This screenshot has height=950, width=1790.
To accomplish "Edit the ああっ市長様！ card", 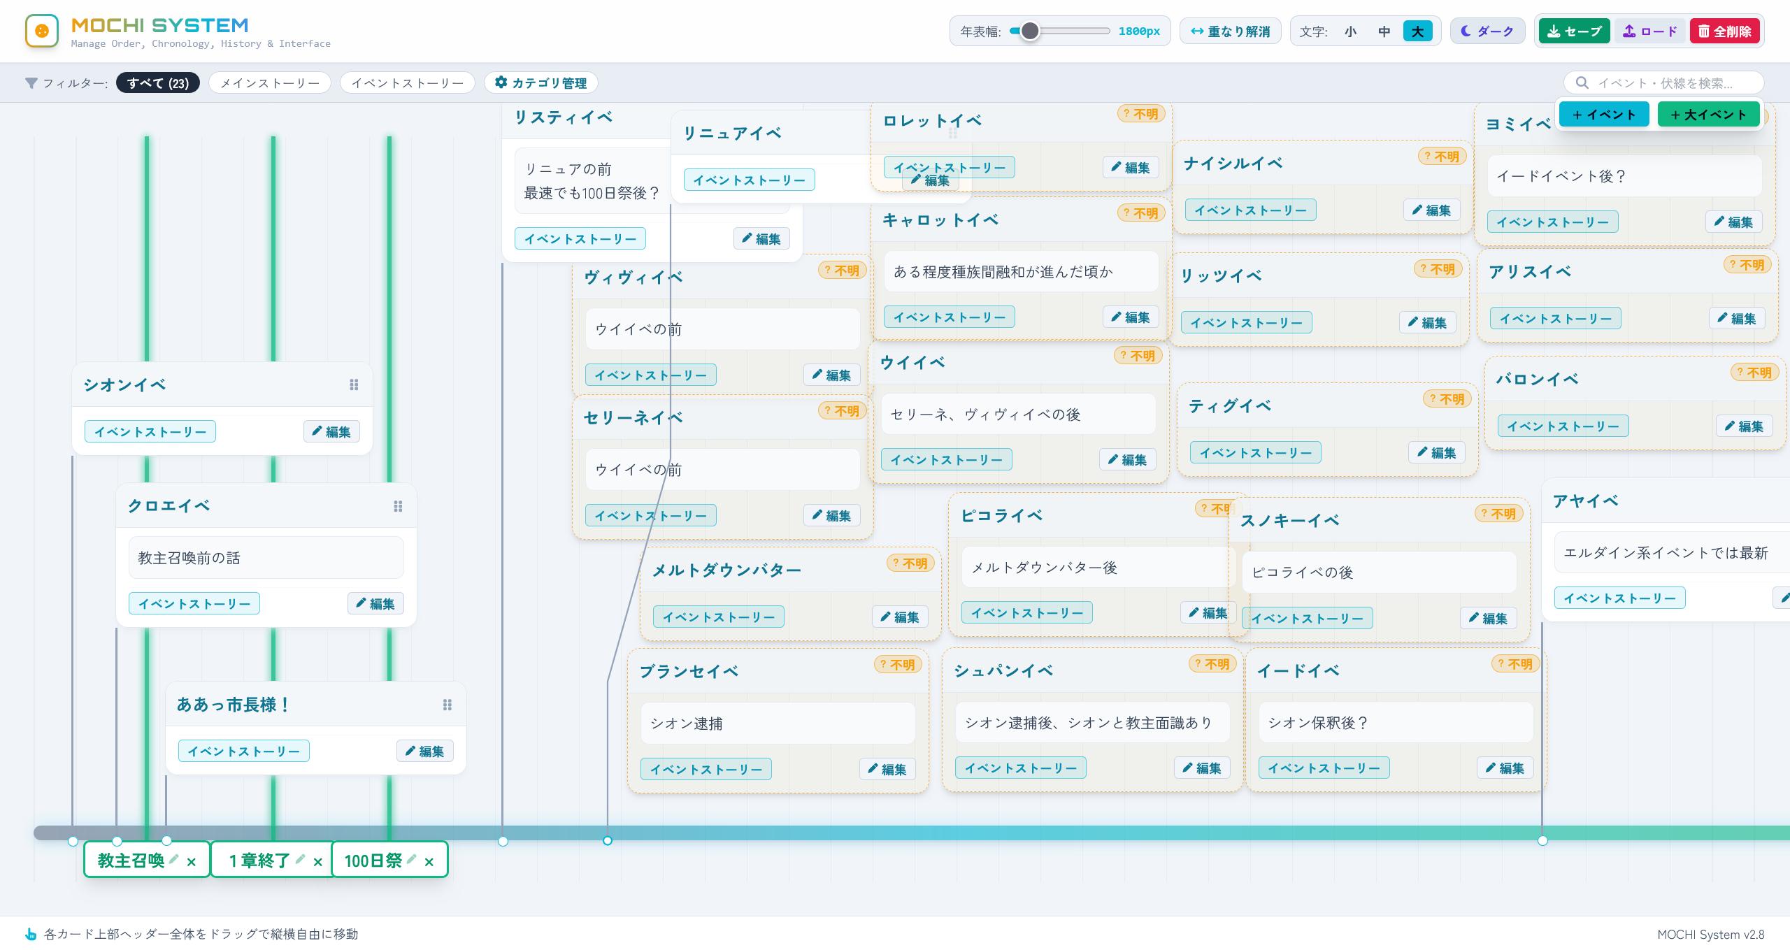I will pos(425,751).
